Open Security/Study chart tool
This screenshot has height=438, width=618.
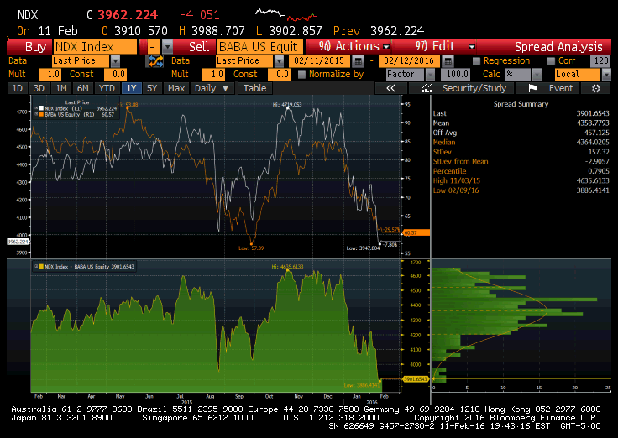pyautogui.click(x=462, y=88)
